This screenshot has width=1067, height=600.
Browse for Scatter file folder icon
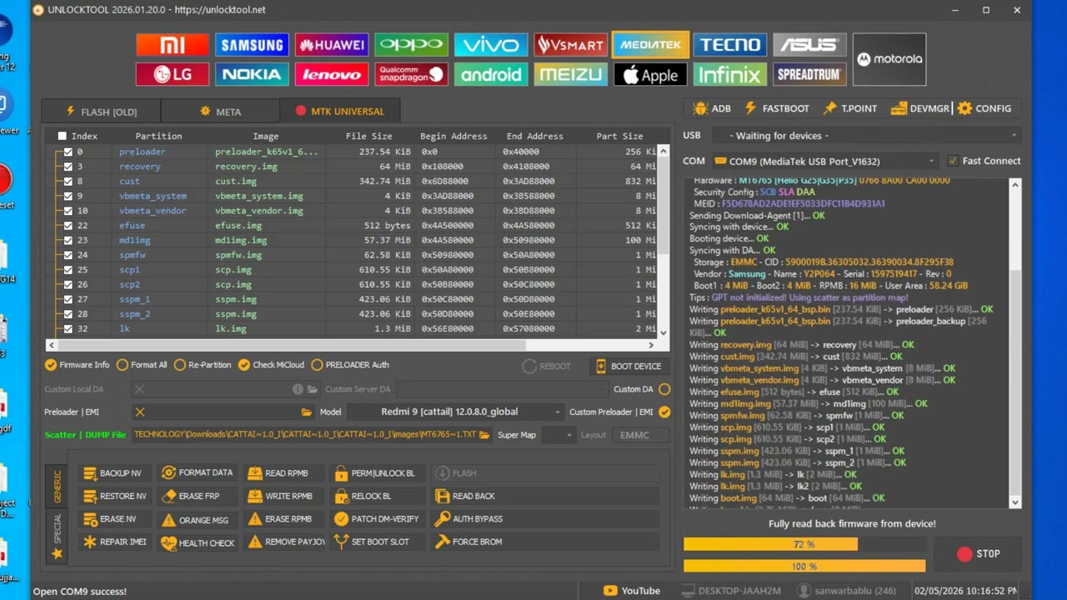486,435
